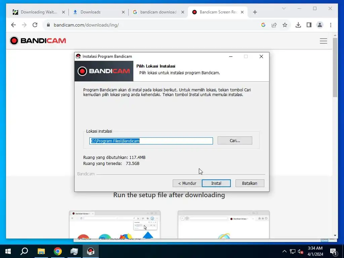Open the Cari... browse folder button
The width and height of the screenshot is (344, 258).
(x=235, y=141)
